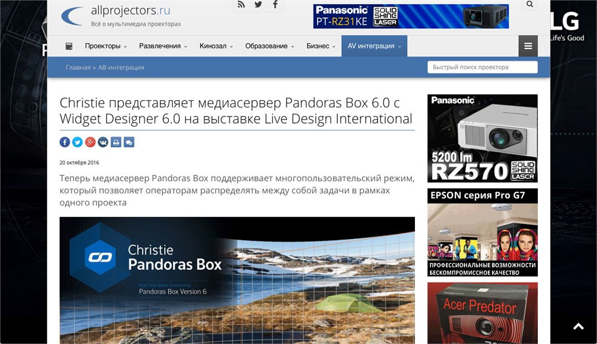597x344 pixels.
Task: Open the Acer Predator sidebar ad
Action: 482,313
